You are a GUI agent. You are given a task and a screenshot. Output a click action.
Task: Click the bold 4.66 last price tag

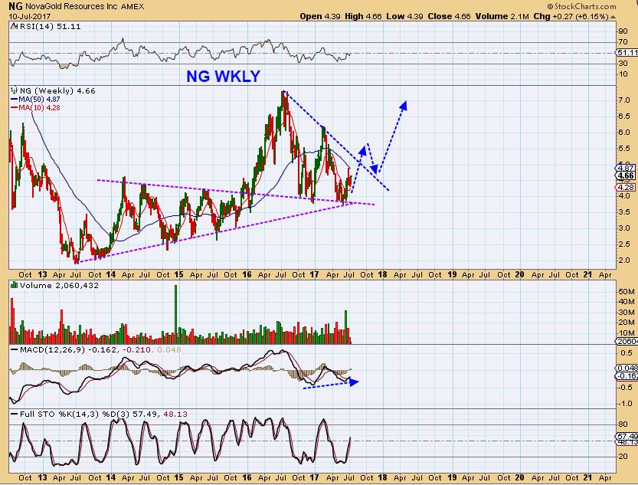click(x=626, y=175)
